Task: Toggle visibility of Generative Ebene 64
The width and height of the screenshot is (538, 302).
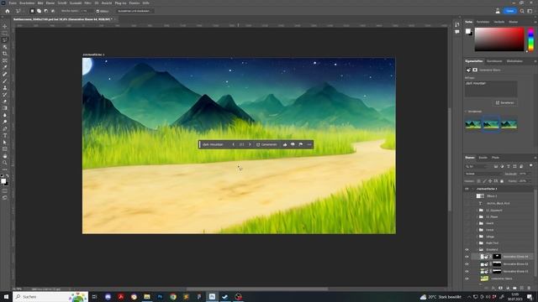Action: [x=467, y=257]
